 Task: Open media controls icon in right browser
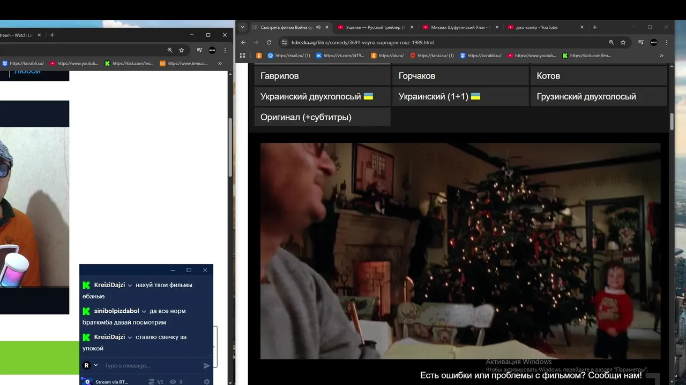pos(641,42)
